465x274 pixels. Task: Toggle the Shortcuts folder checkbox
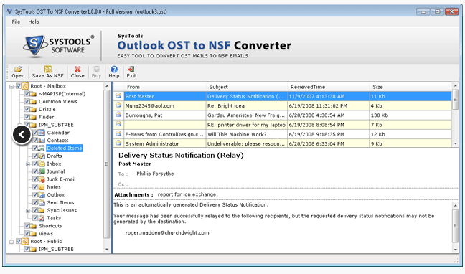[x=27, y=226]
